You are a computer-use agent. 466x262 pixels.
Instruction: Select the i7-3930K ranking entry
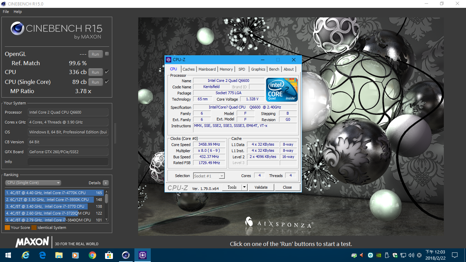click(54, 200)
